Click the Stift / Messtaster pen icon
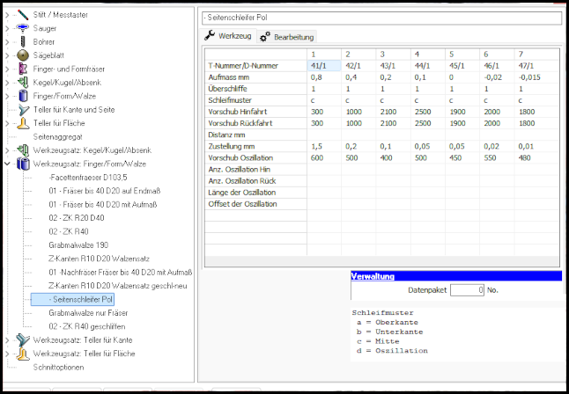 point(23,16)
